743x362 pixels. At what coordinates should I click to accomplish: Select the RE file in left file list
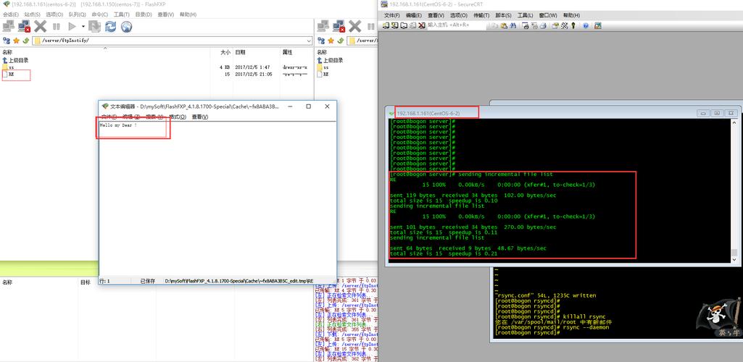pos(12,74)
